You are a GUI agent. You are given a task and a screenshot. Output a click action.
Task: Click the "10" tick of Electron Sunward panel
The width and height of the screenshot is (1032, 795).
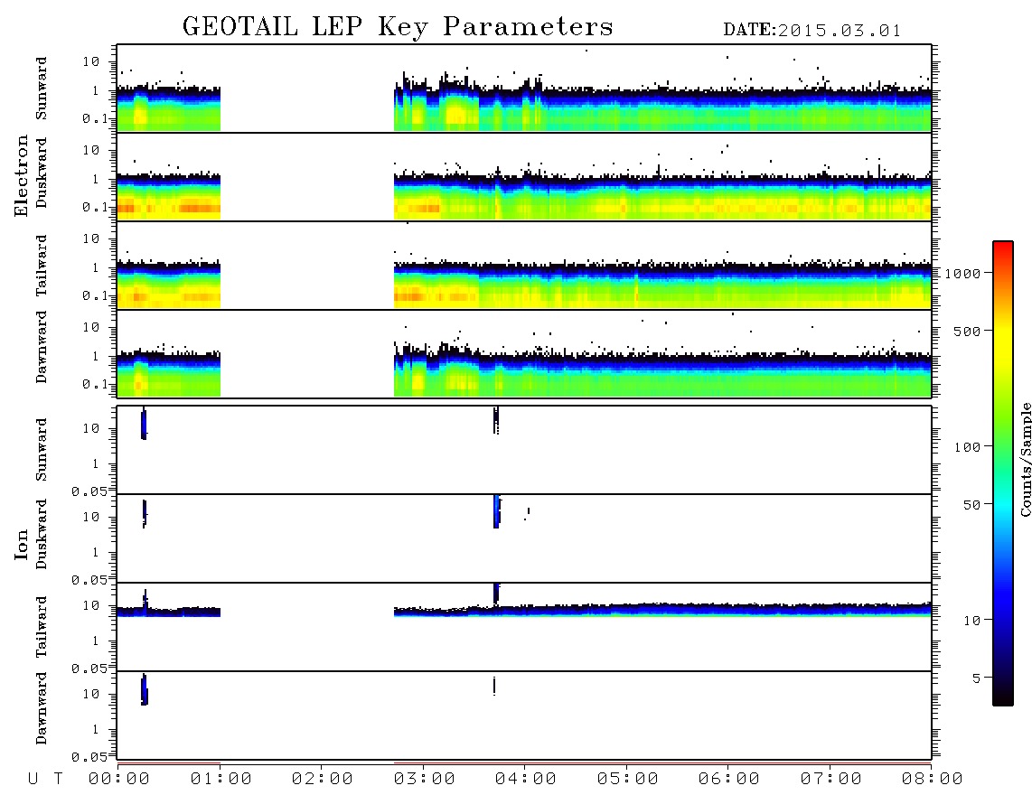[91, 61]
